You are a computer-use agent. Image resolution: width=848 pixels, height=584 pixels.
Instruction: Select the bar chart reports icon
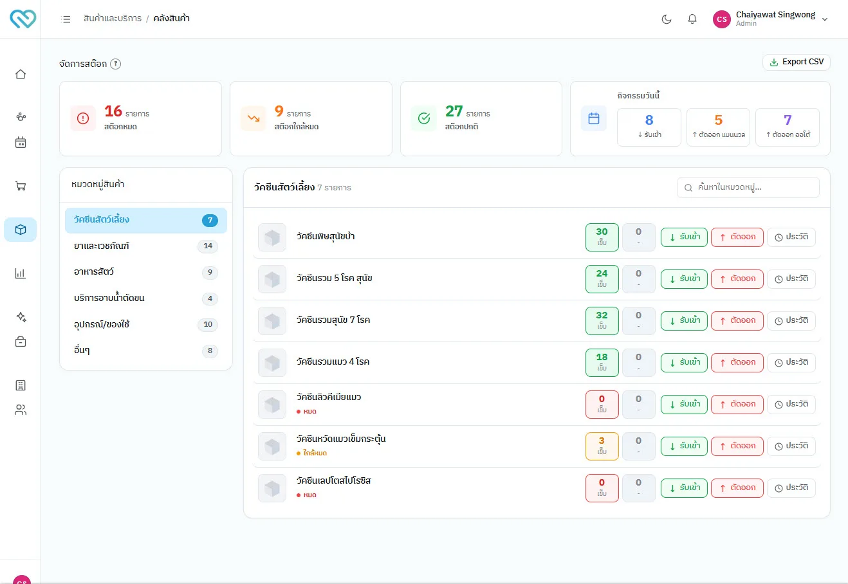[21, 273]
